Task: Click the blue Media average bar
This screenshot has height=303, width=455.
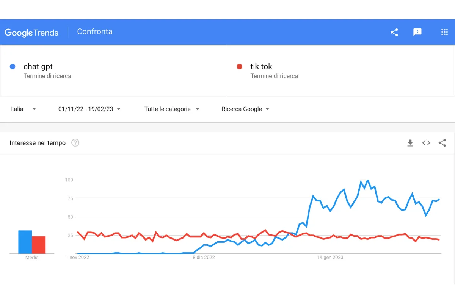Action: pyautogui.click(x=25, y=242)
